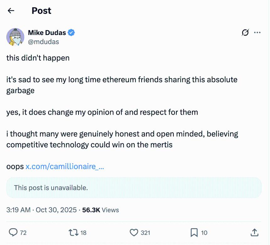The image size is (270, 245).
Task: Click the 321 likes count
Action: coord(145,233)
